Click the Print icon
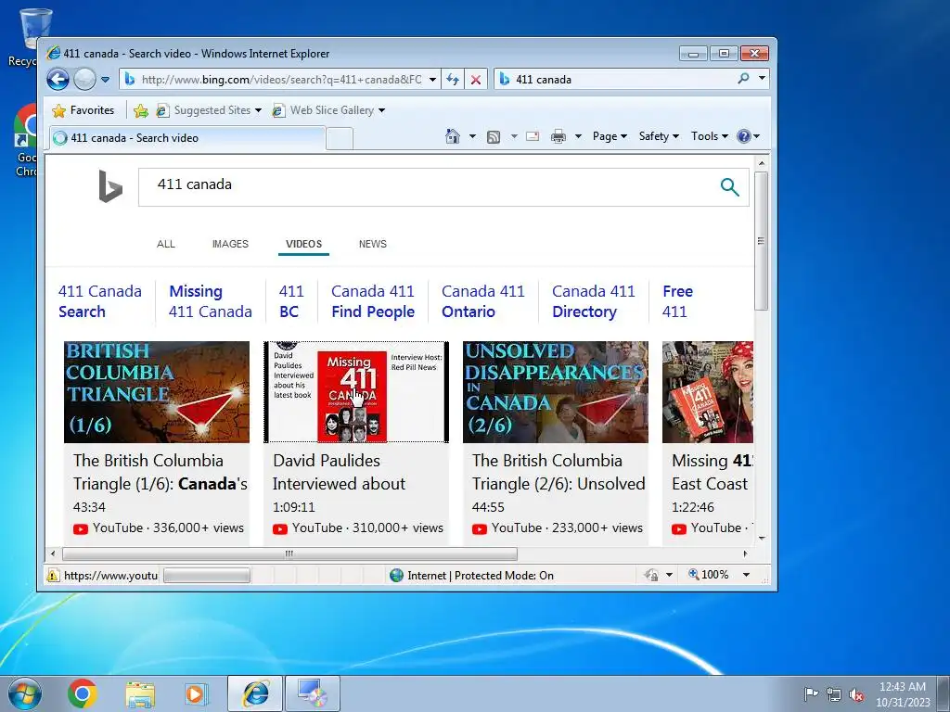The width and height of the screenshot is (950, 712). coord(558,136)
